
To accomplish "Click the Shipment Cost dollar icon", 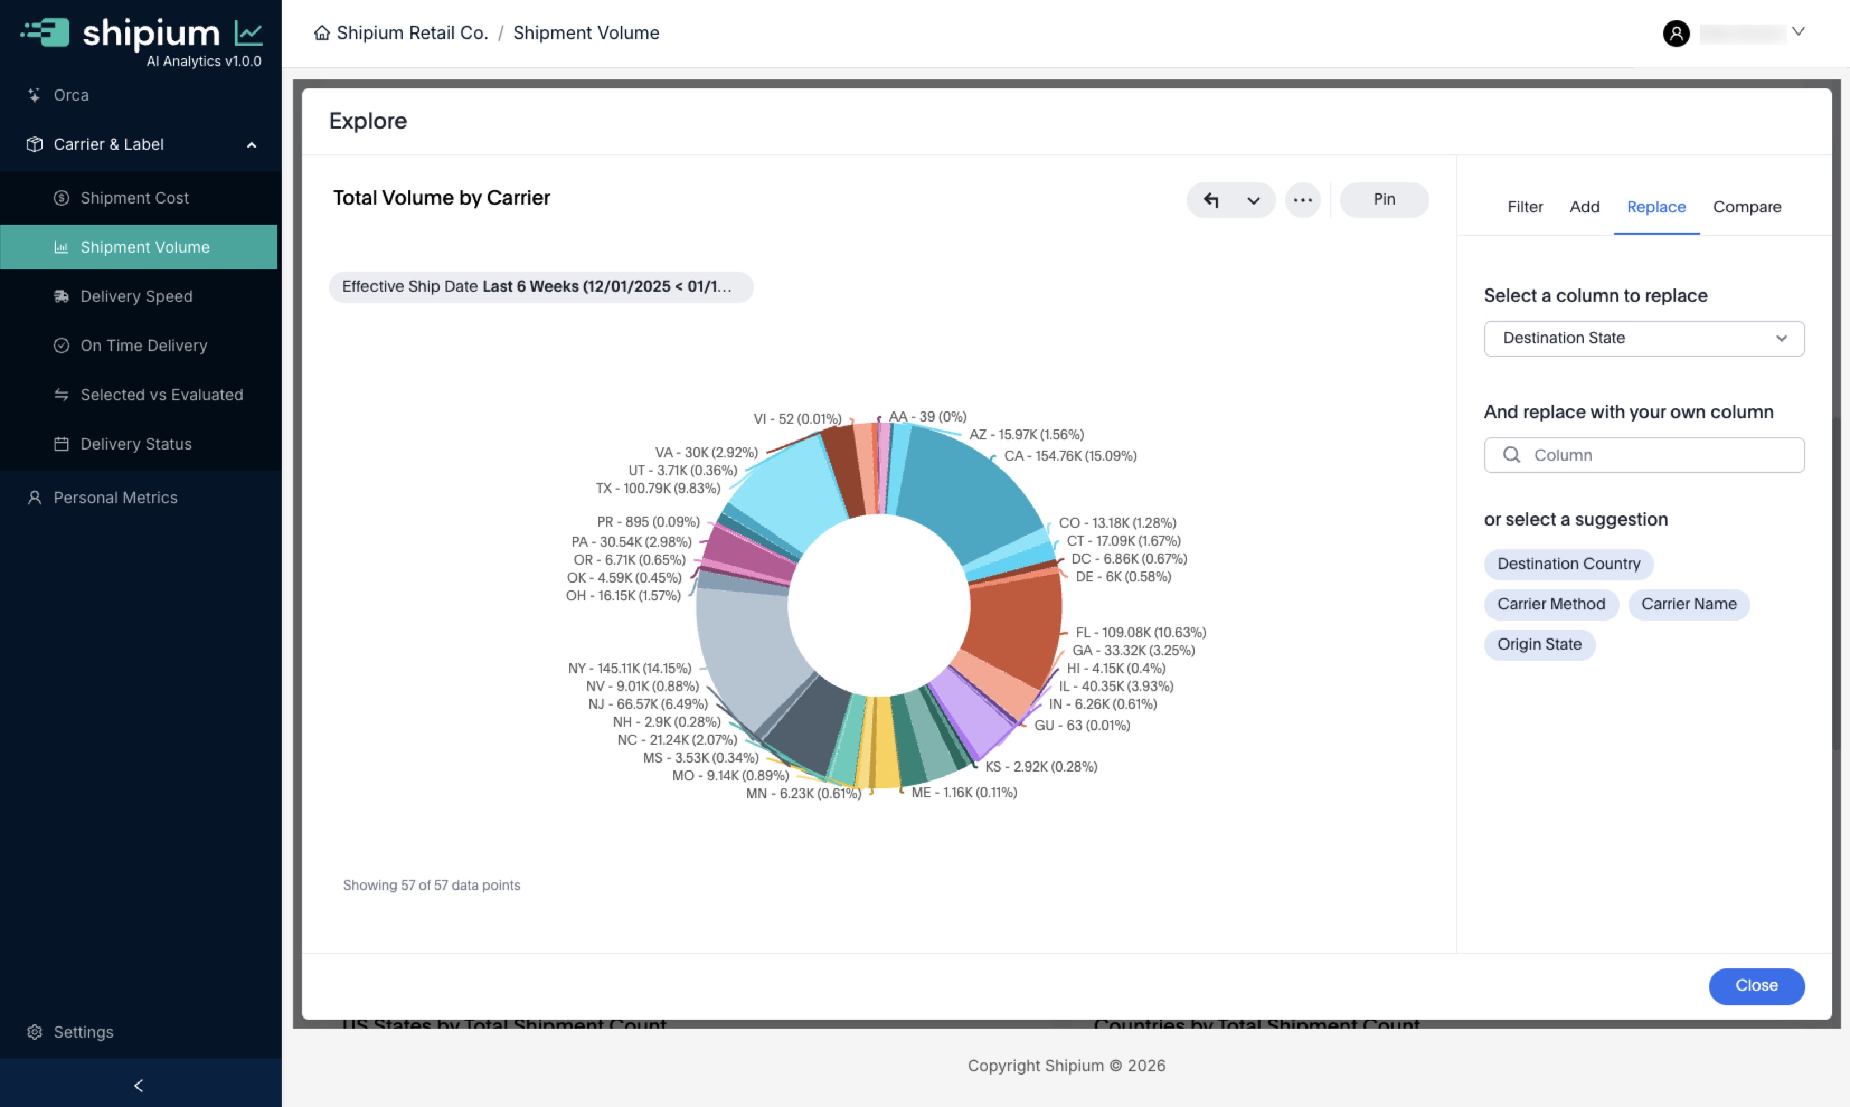I will pyautogui.click(x=61, y=198).
